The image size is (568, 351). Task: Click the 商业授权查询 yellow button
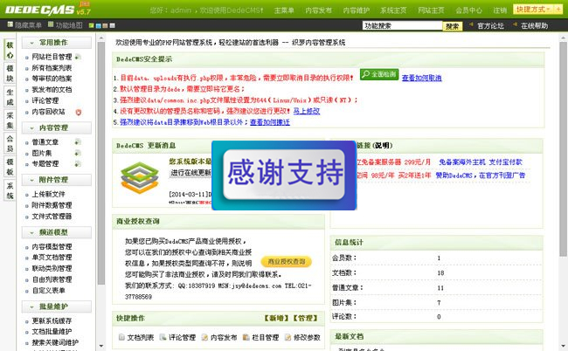(x=287, y=262)
